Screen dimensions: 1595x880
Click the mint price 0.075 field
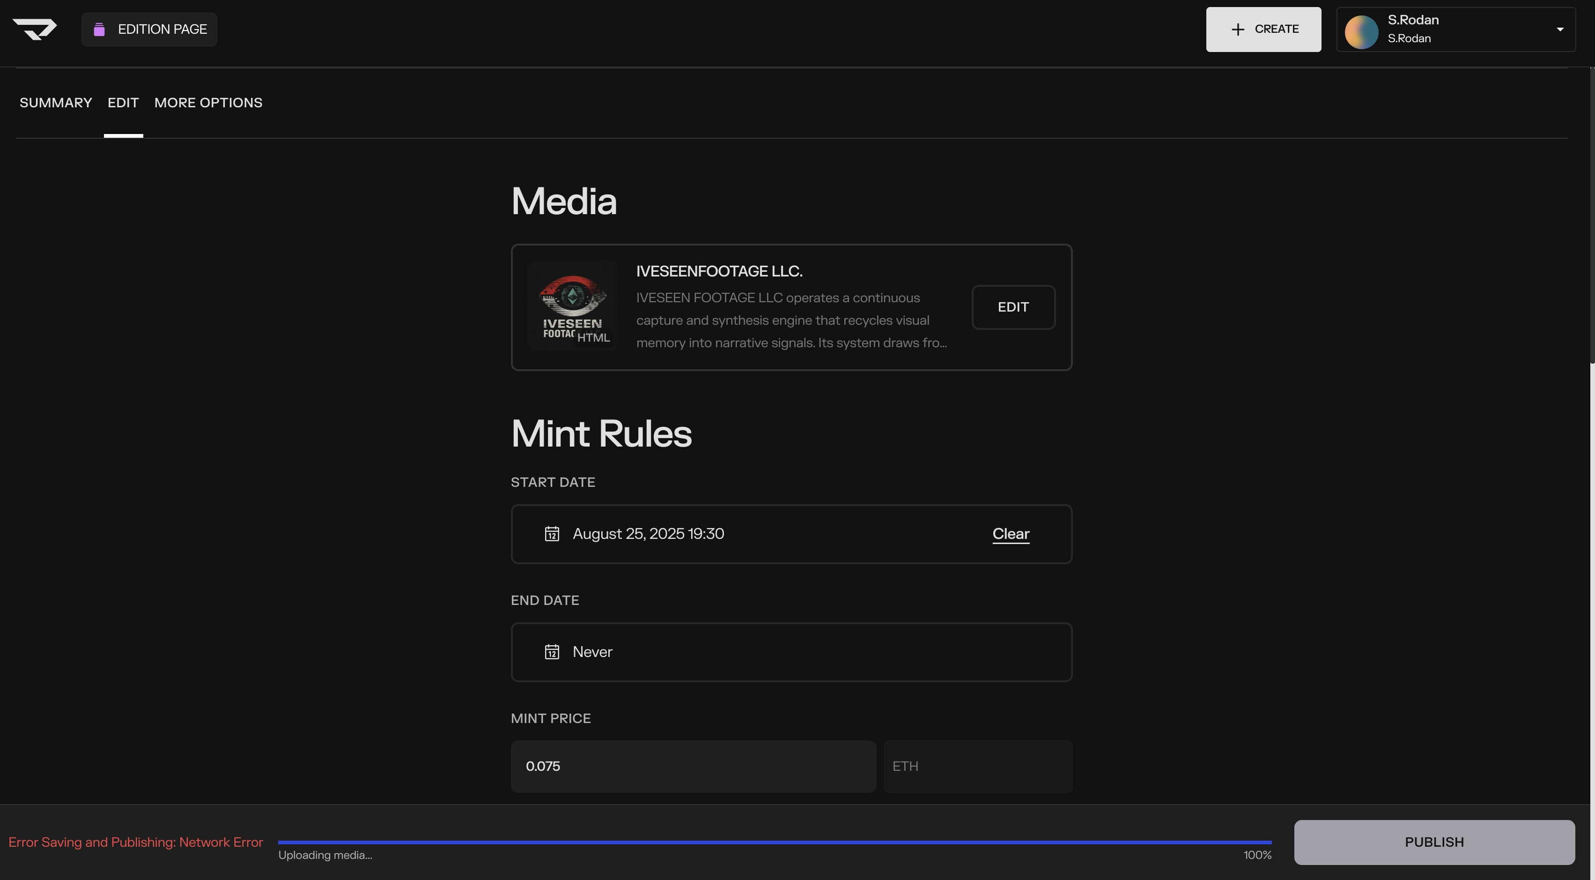pyautogui.click(x=692, y=766)
